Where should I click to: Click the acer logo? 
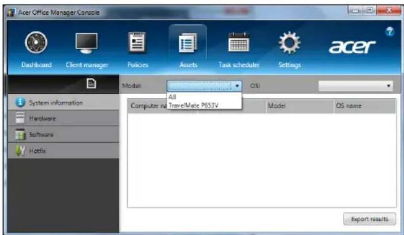click(352, 47)
